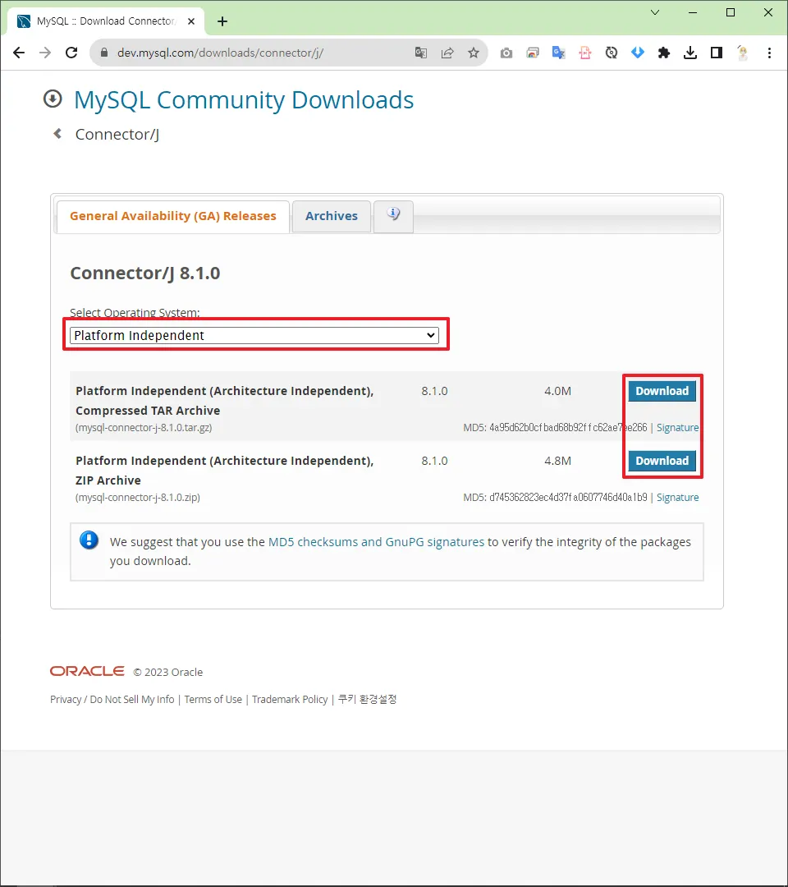Click the circular refresh extension icon

pyautogui.click(x=611, y=53)
